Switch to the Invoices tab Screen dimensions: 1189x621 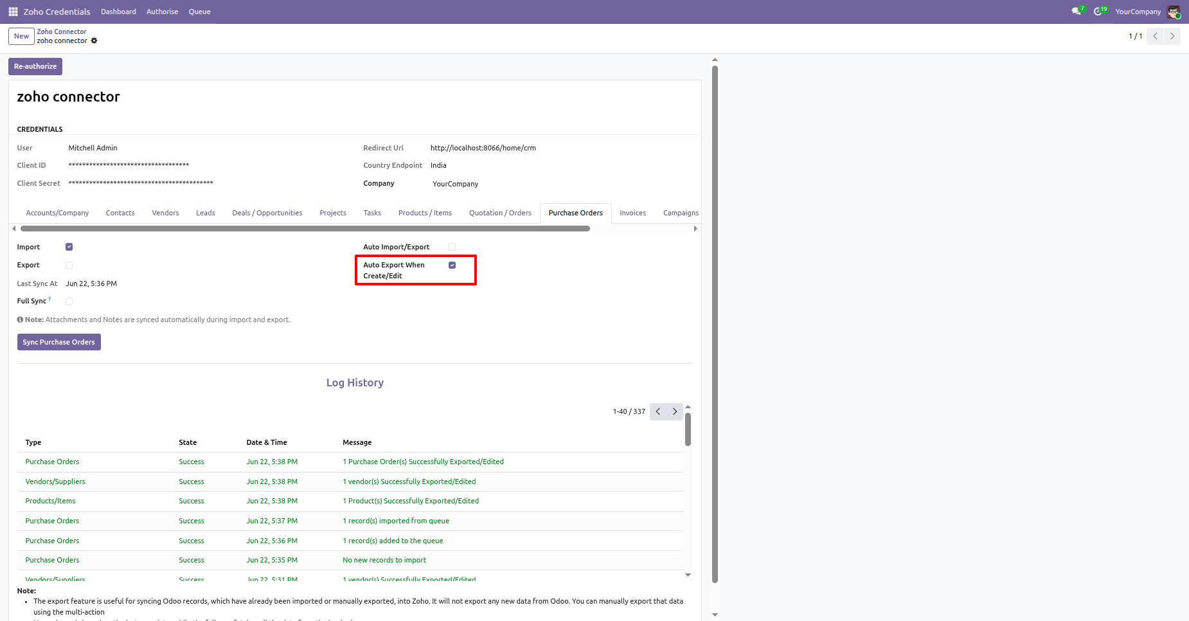click(x=633, y=213)
